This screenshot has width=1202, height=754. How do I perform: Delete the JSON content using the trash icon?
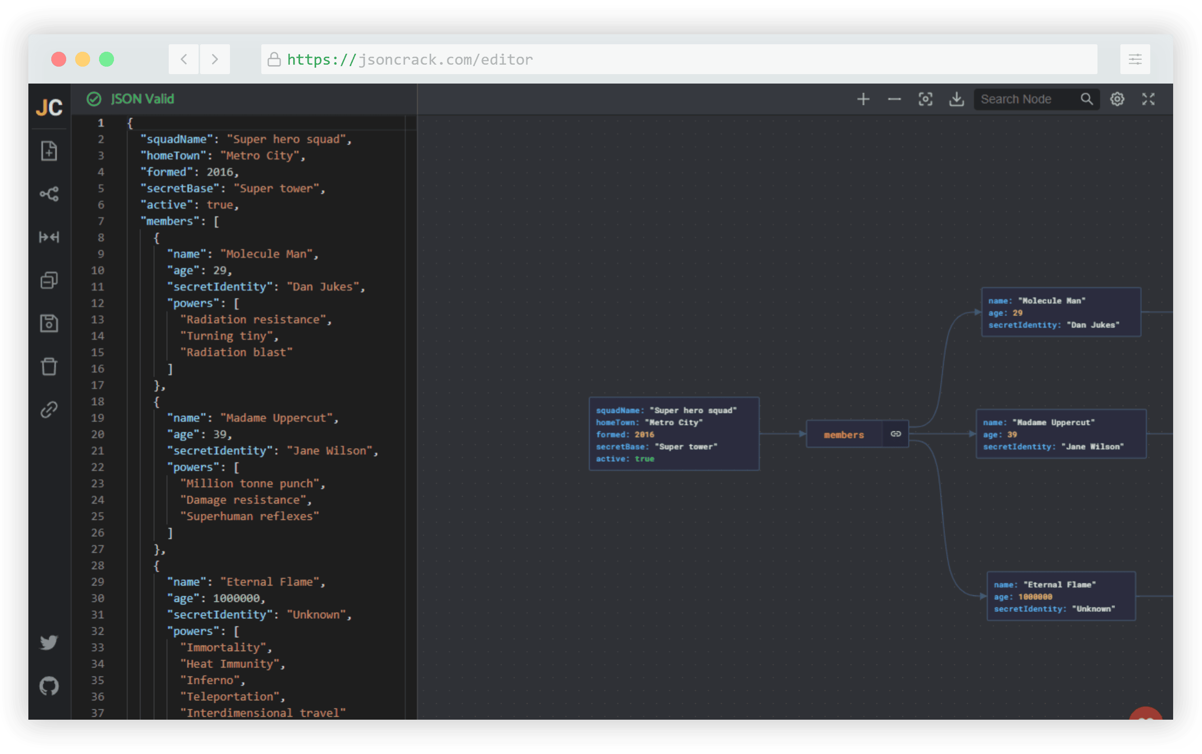coord(49,367)
